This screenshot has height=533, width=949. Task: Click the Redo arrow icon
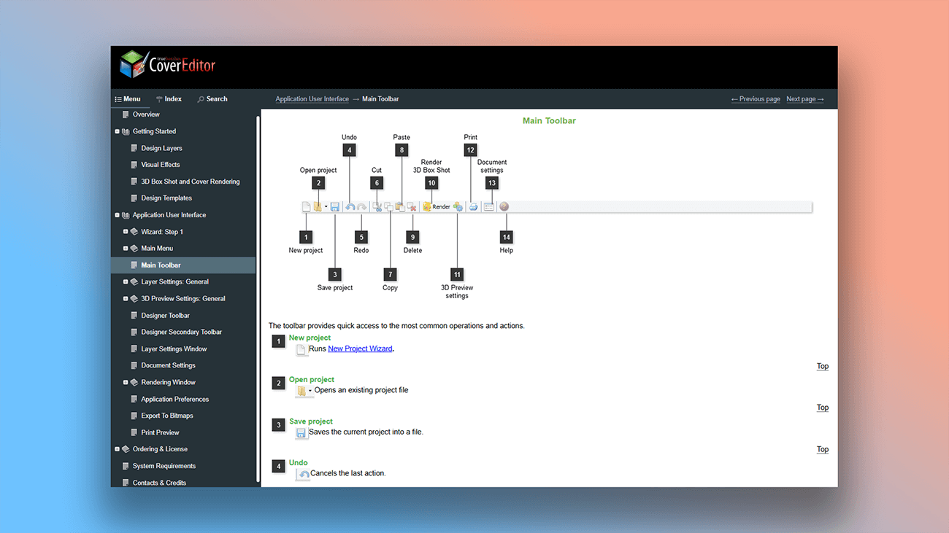point(361,206)
